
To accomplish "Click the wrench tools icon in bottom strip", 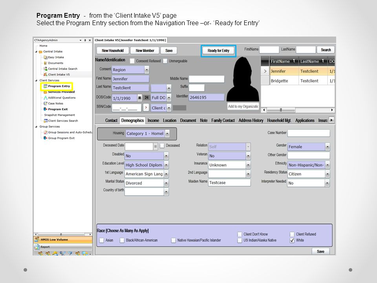I will click(x=62, y=254).
